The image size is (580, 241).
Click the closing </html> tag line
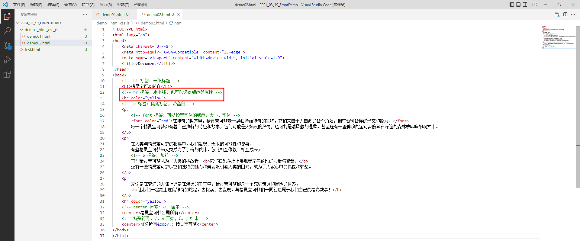121,236
